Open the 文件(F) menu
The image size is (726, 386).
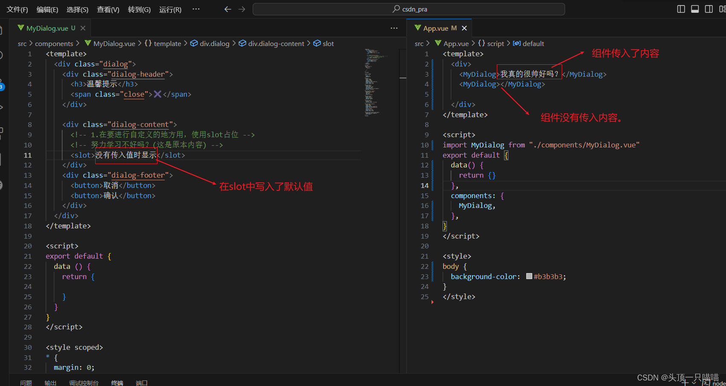17,9
